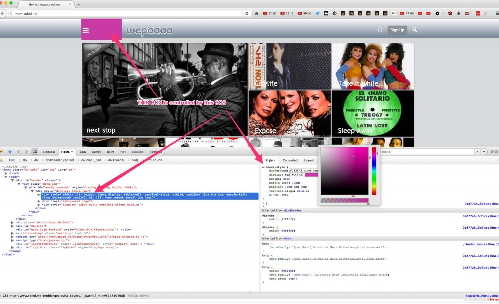Viewport: 499px width, 304px height.
Task: Open the Twitter bookmark icon
Action: pos(318,13)
